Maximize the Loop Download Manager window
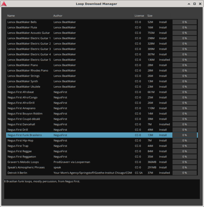This screenshot has height=207, width=204. 194,4
